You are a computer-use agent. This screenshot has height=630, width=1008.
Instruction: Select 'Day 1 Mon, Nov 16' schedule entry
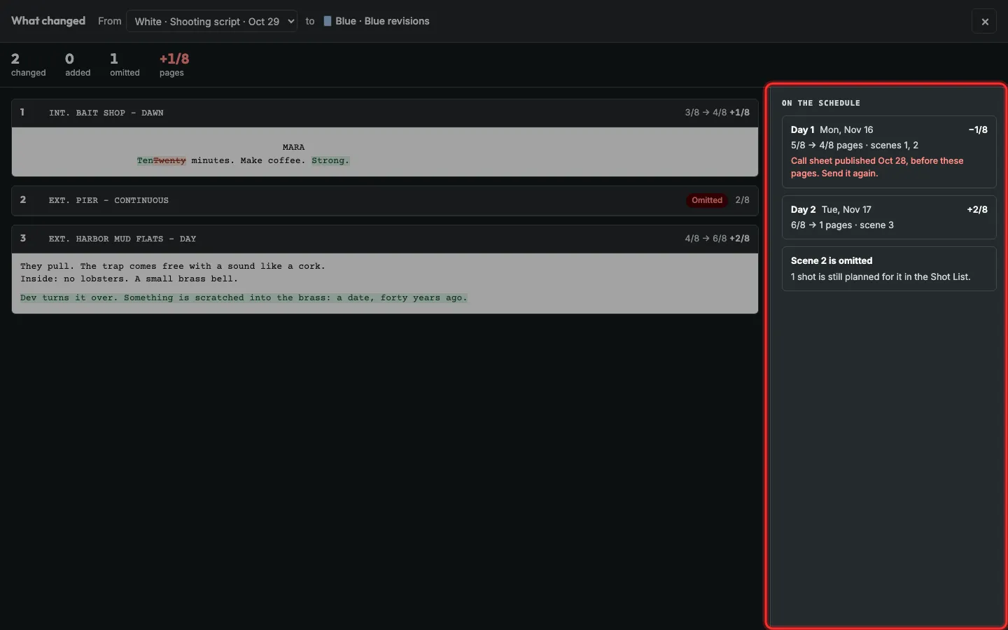tap(889, 152)
